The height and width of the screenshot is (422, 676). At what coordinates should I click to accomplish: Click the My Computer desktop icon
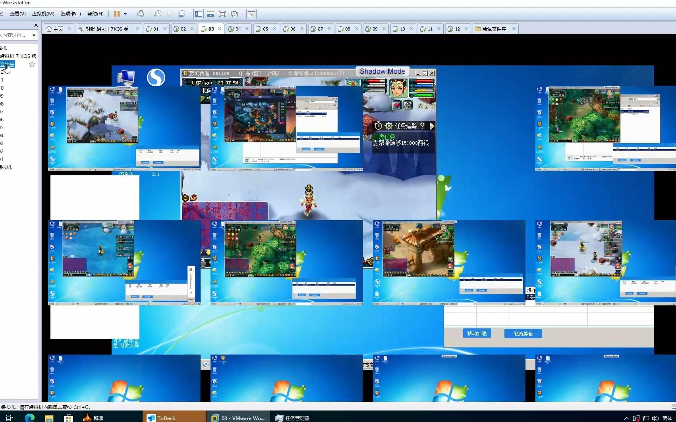[126, 77]
